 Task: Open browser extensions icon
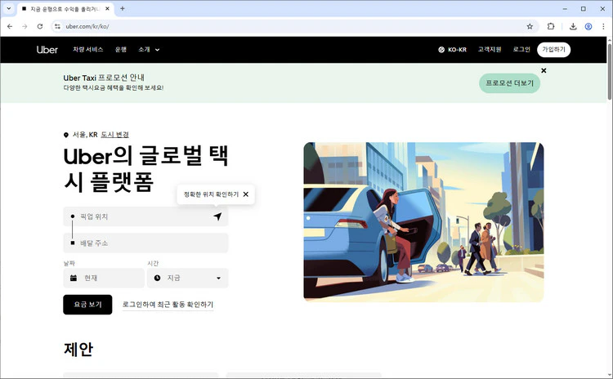tap(551, 26)
